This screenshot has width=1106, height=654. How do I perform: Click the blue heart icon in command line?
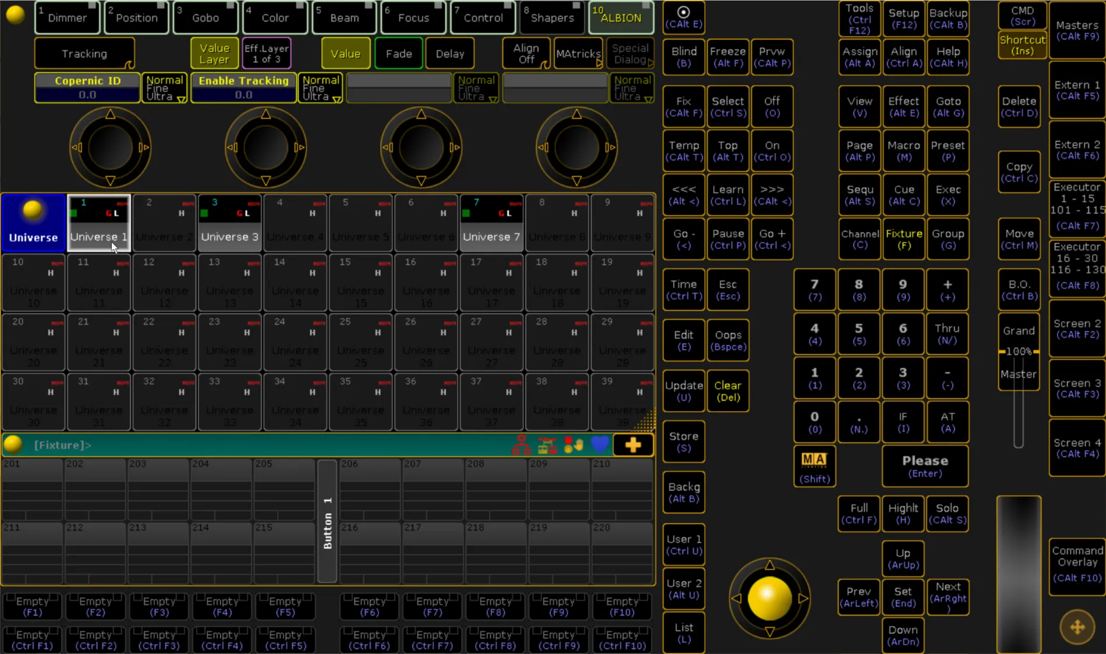[600, 445]
